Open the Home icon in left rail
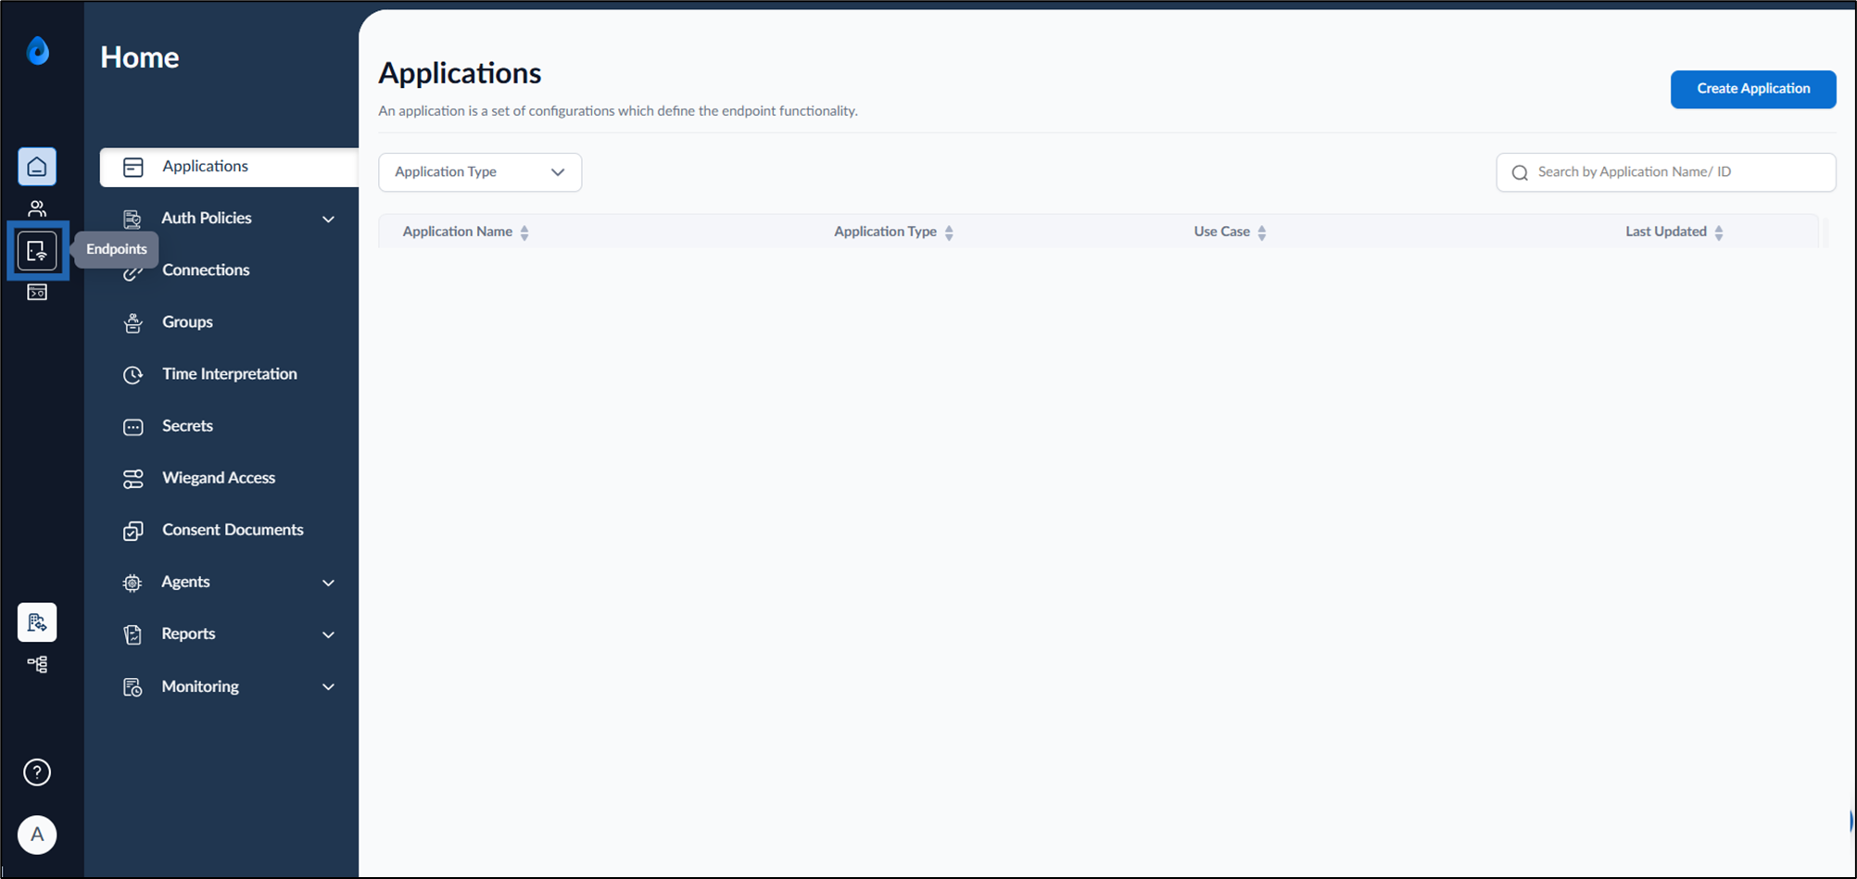Viewport: 1857px width, 879px height. [37, 167]
